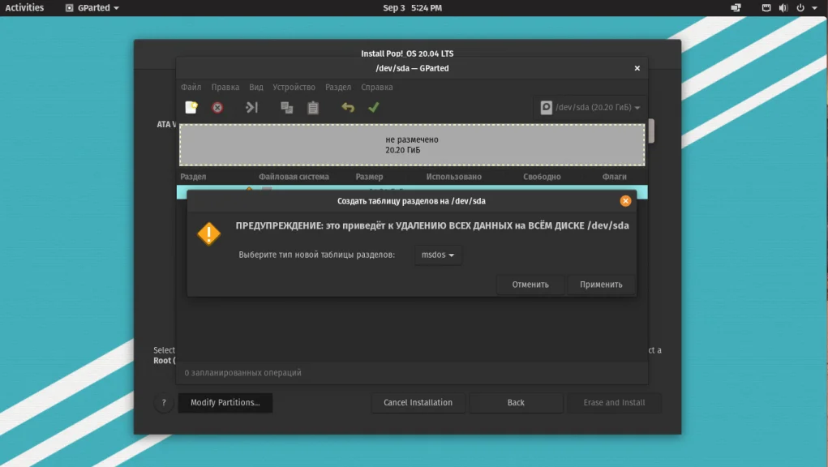Click the Файловая система column header
Viewport: 828px width, 467px height.
pos(294,177)
